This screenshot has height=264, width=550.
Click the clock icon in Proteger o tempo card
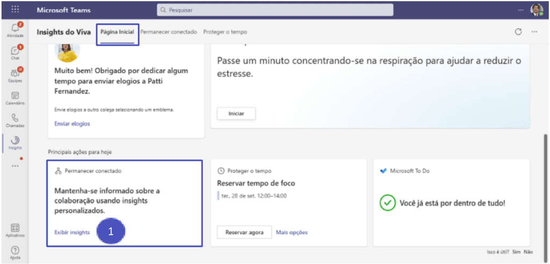point(221,171)
